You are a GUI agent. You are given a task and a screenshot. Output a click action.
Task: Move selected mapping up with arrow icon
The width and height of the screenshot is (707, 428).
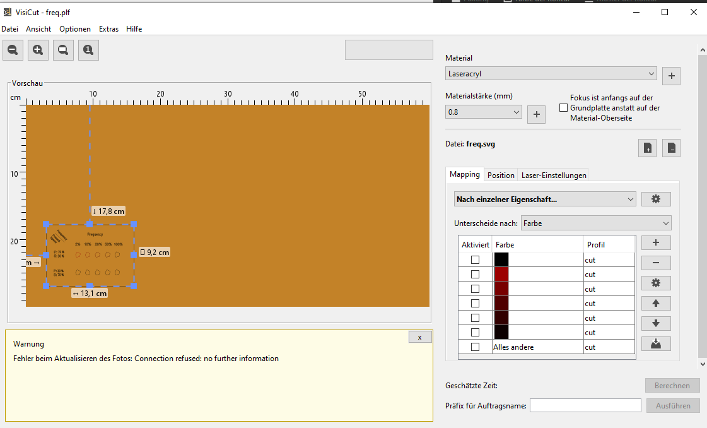656,303
